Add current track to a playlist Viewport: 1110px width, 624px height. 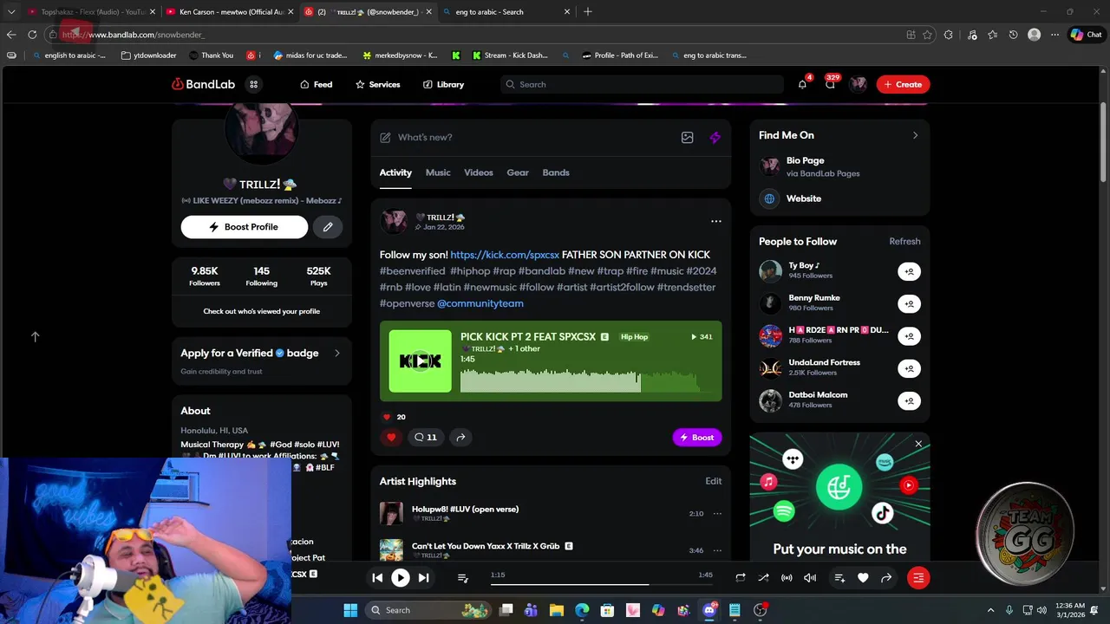839,578
